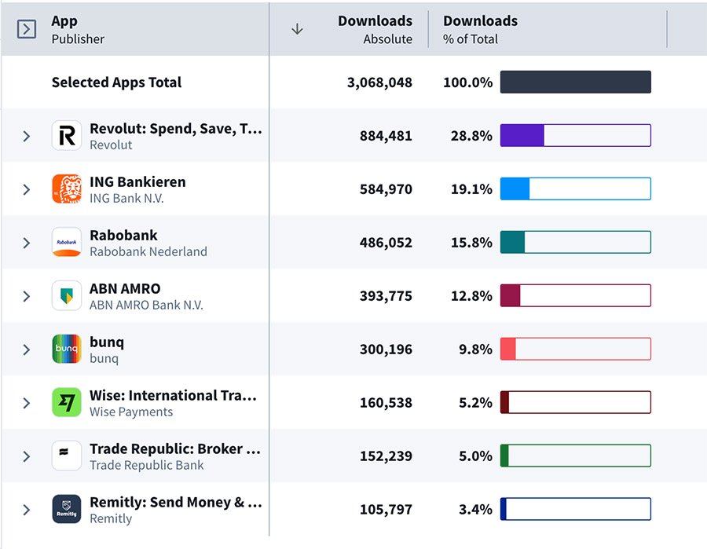Image resolution: width=707 pixels, height=549 pixels.
Task: Open the Wise: International Transfer app link
Action: pyautogui.click(x=173, y=395)
